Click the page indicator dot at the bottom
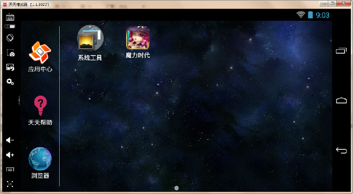This screenshot has width=353, height=194. click(176, 188)
